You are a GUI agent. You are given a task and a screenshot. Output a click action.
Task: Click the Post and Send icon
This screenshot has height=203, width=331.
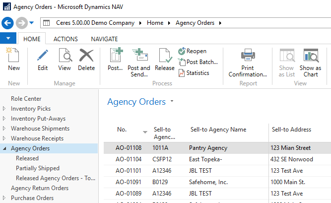point(139,54)
